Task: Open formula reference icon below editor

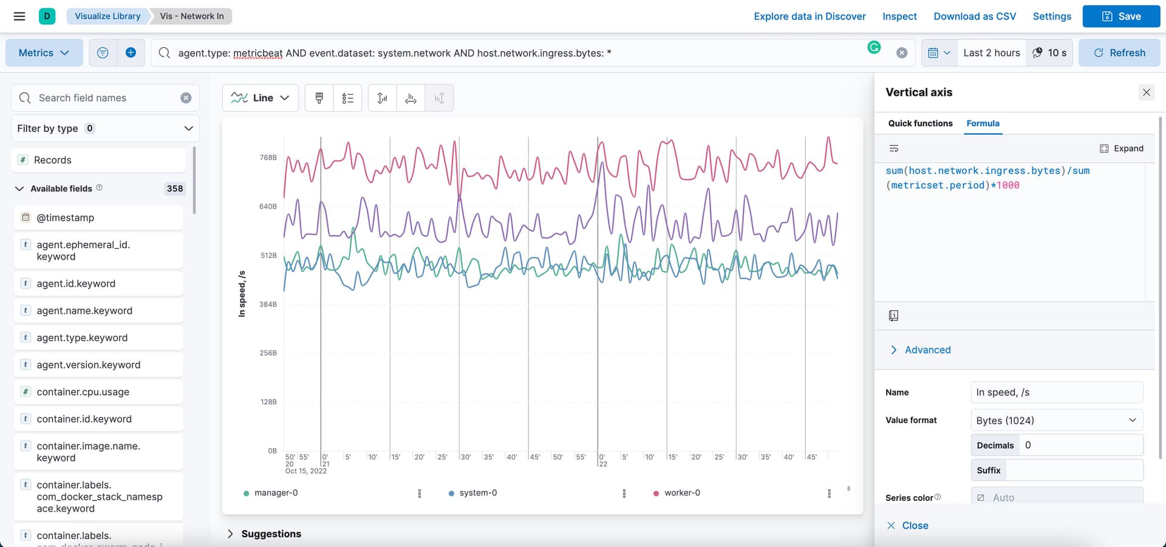Action: [x=893, y=316]
